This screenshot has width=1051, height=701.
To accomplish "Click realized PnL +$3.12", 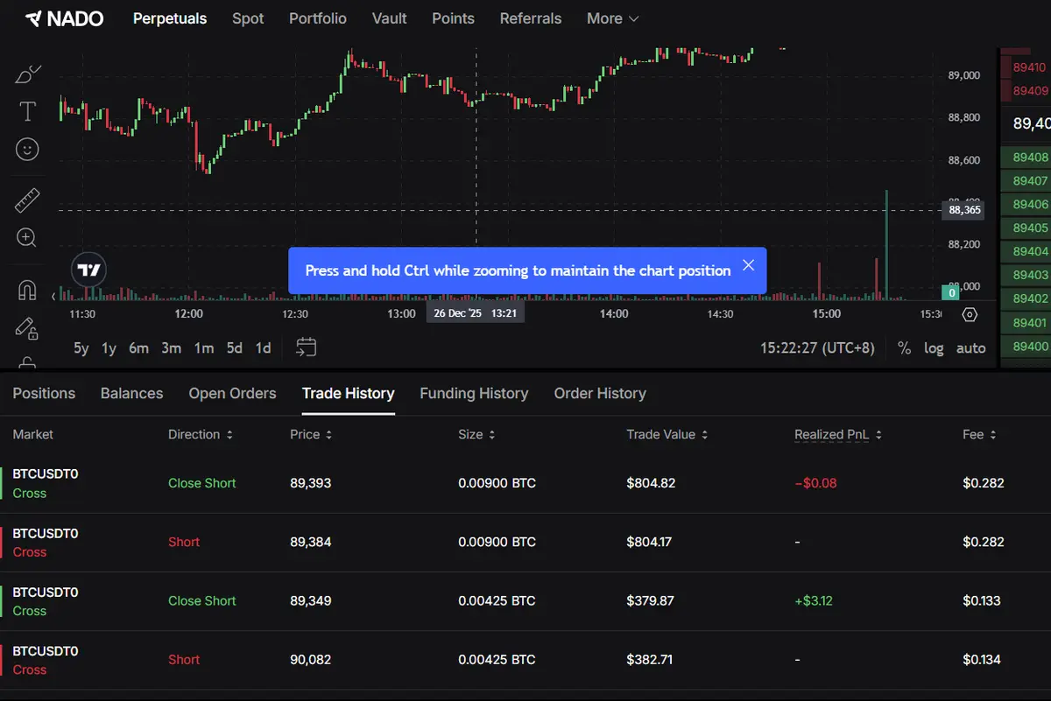I will pyautogui.click(x=814, y=600).
